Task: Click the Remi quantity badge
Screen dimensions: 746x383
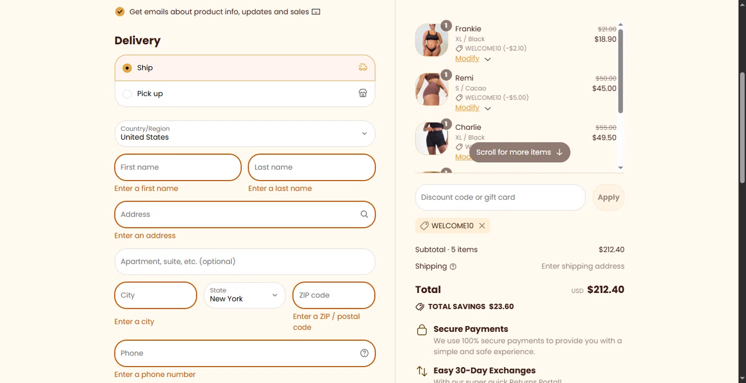Action: [x=446, y=75]
